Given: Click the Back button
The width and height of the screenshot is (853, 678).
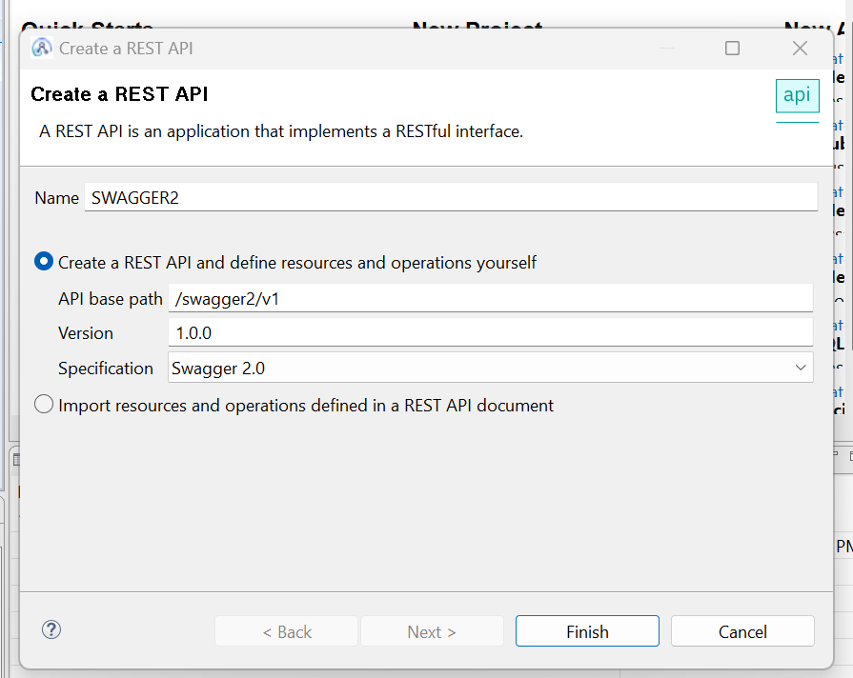Looking at the screenshot, I should click(x=286, y=630).
